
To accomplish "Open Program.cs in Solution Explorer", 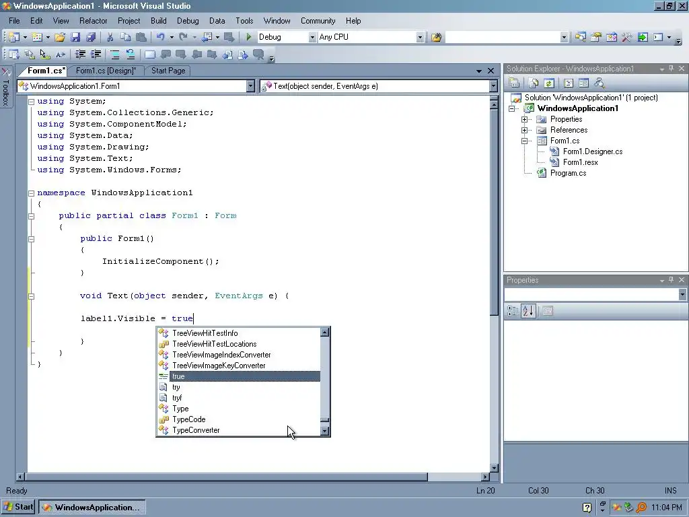I will click(568, 173).
